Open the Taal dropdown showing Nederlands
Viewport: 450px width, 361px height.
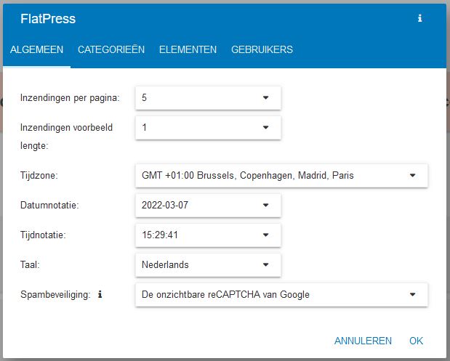[208, 265]
